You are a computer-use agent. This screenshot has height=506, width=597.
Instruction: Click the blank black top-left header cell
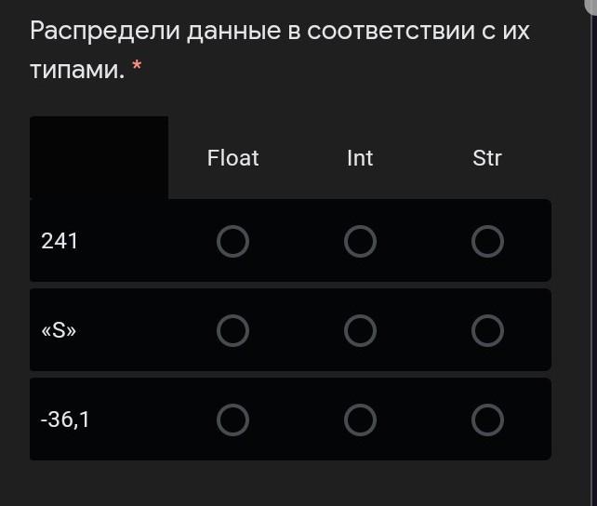99,157
